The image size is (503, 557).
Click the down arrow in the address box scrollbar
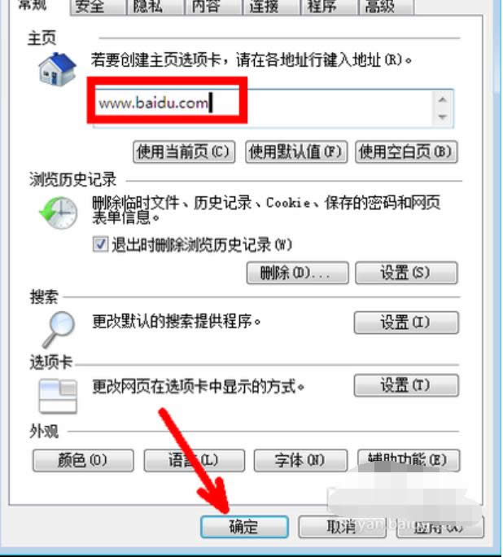point(442,117)
